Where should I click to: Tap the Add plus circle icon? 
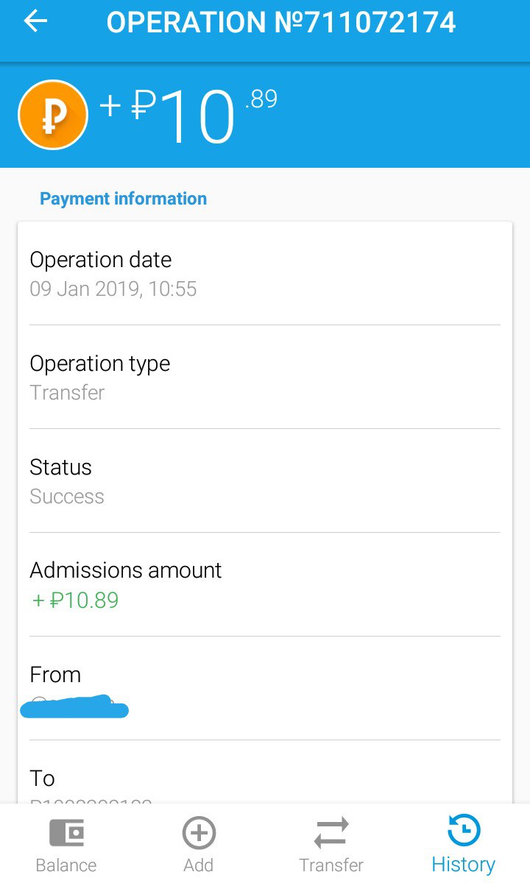(x=199, y=833)
